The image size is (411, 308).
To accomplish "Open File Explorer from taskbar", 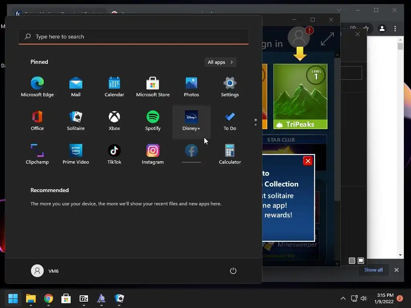I will pos(31,298).
